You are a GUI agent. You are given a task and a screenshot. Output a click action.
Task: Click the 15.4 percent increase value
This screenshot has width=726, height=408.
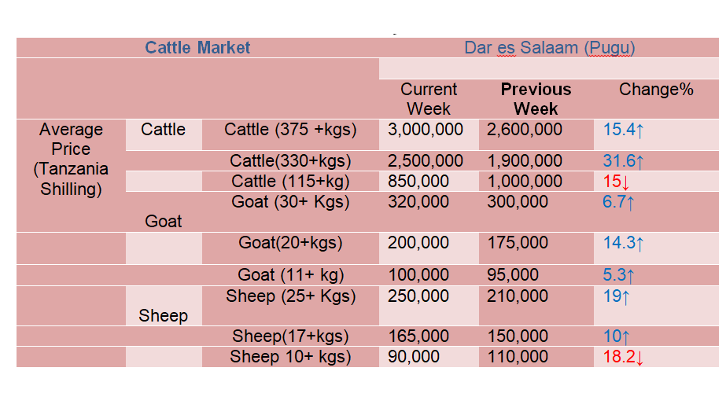pos(624,130)
